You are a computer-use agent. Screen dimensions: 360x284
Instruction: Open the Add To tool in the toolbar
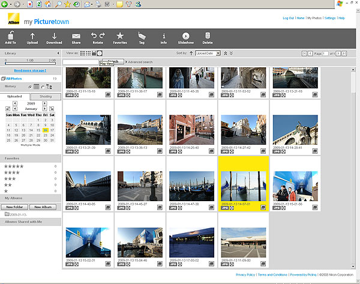[11, 38]
